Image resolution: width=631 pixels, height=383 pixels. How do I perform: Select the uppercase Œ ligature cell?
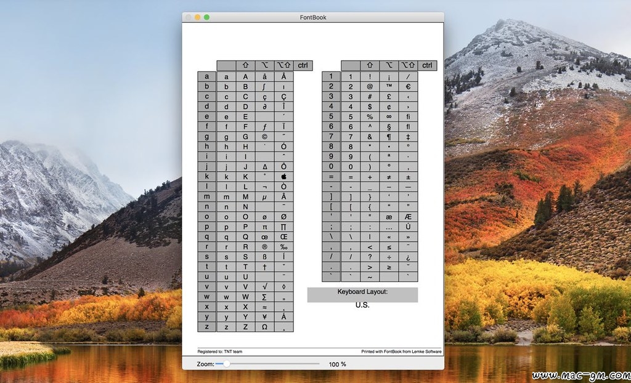tap(284, 237)
